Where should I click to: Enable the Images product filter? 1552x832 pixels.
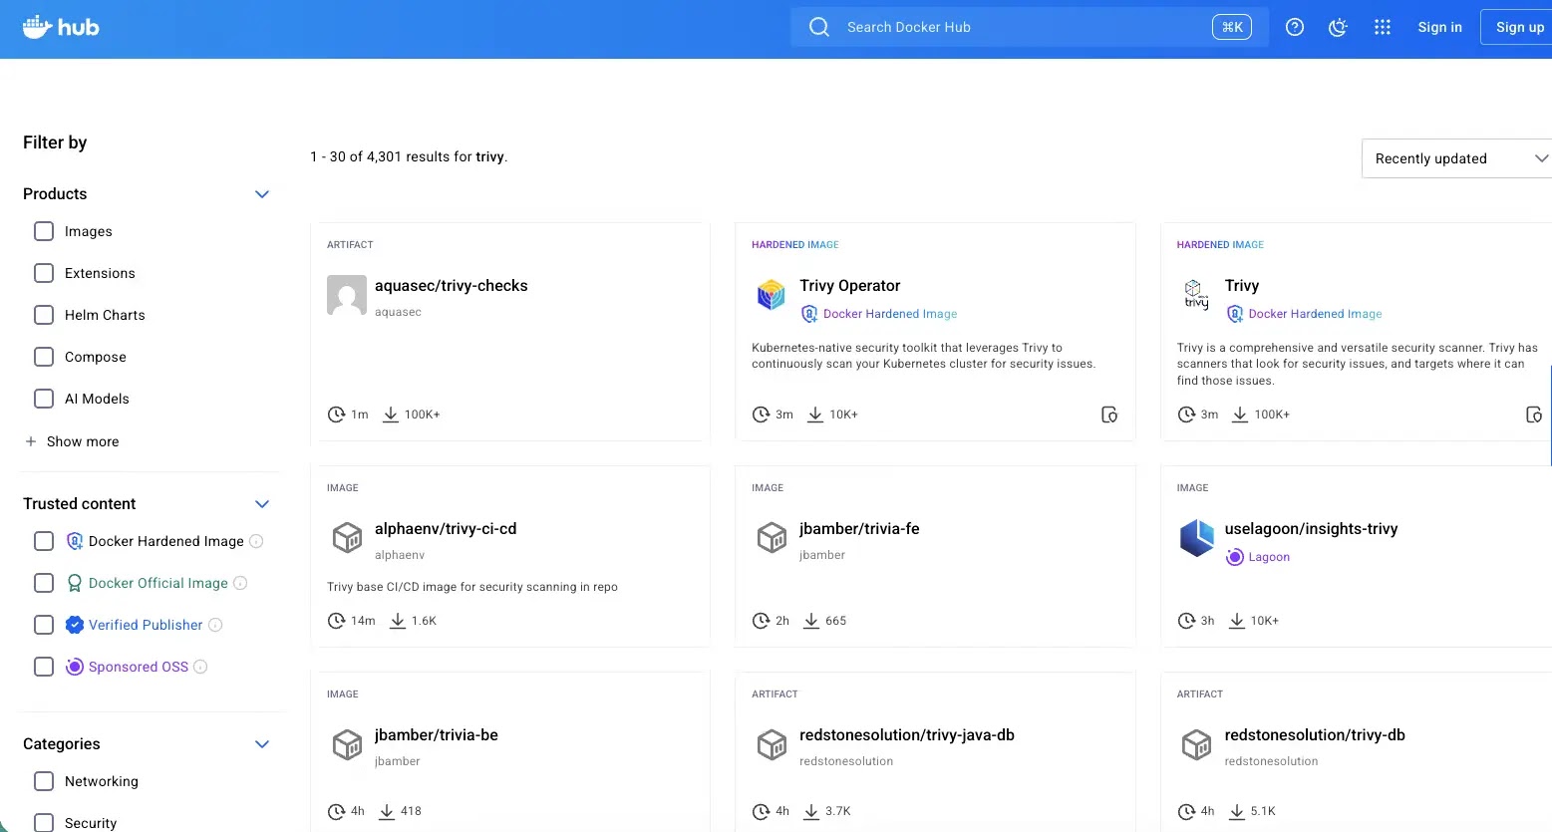[44, 230]
